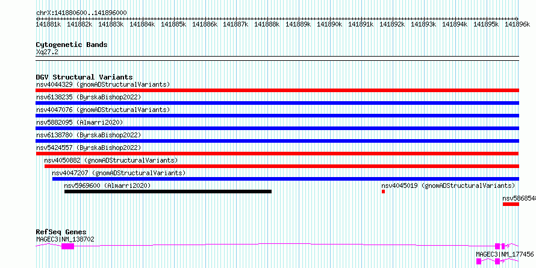The width and height of the screenshot is (536, 268).
Task: Click the 141891k ruler tick label
Action: (361, 24)
